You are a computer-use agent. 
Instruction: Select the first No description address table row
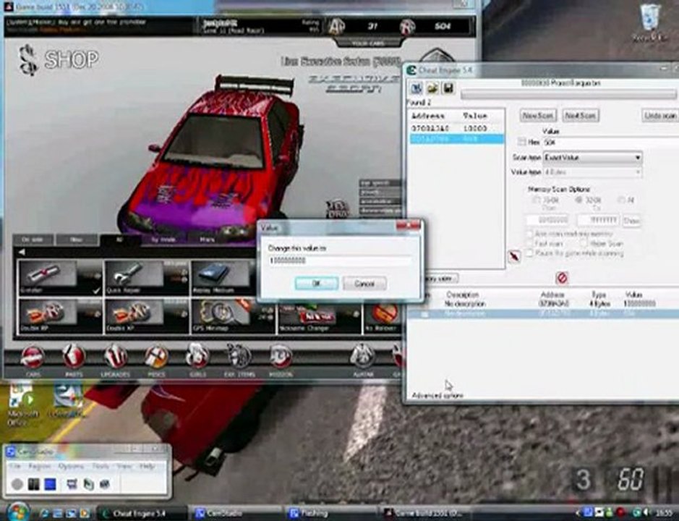pyautogui.click(x=544, y=304)
